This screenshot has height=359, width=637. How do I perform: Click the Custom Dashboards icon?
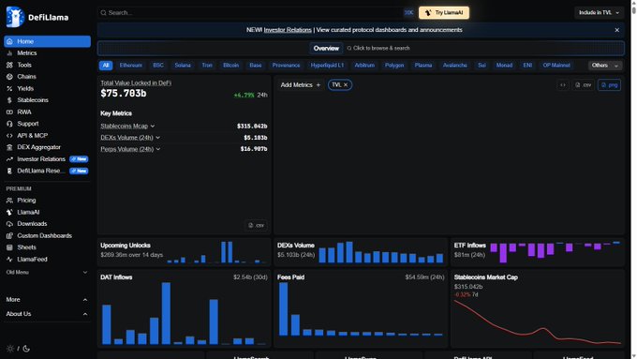click(9, 236)
